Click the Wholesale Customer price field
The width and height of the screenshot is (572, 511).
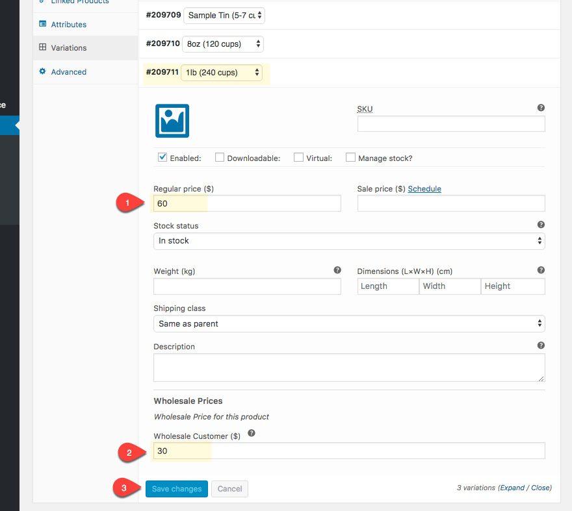(x=349, y=451)
